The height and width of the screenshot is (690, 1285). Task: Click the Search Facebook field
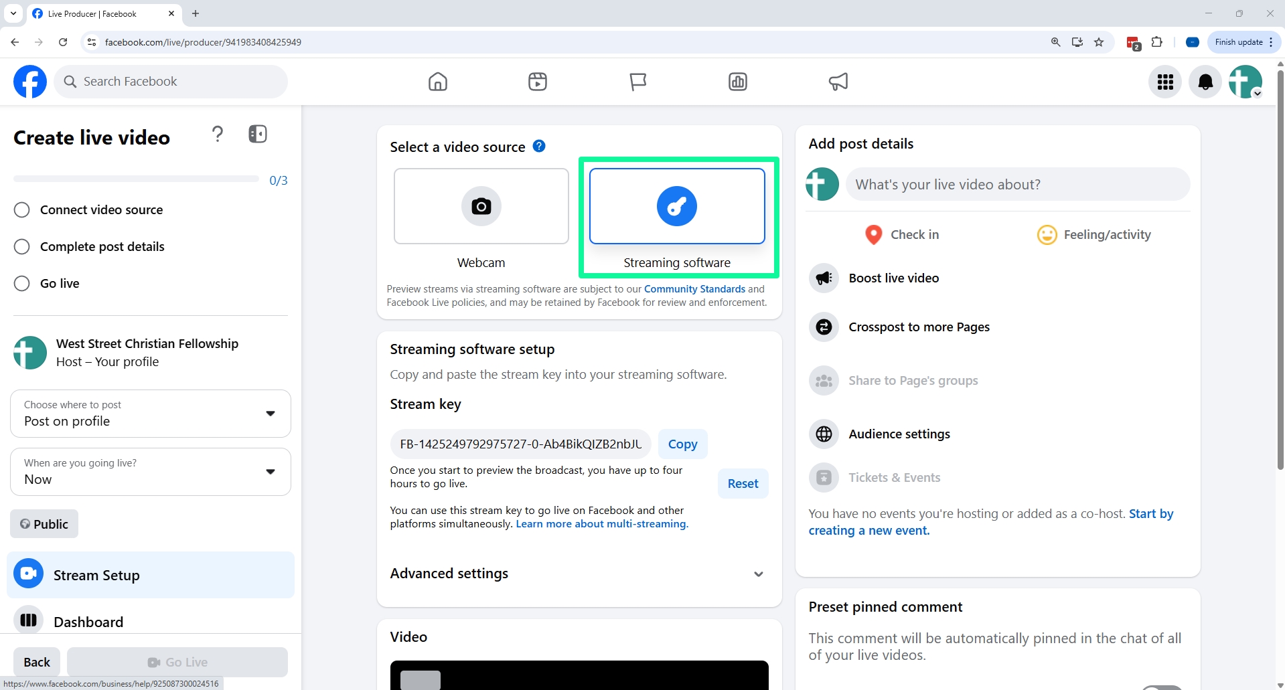(171, 82)
